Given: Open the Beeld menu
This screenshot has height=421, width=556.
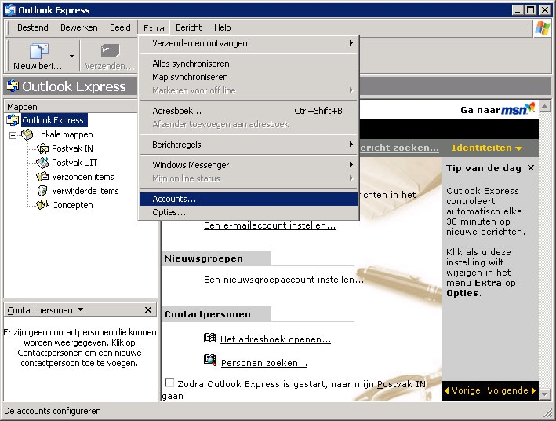Looking at the screenshot, I should point(120,27).
